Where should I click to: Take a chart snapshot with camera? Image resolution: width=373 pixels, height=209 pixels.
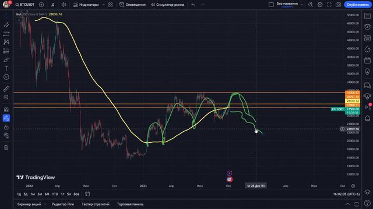(338, 5)
